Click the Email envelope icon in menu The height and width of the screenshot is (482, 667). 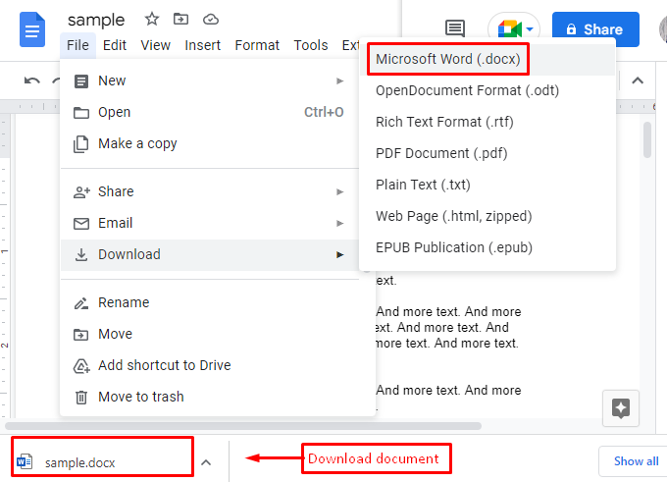81,223
